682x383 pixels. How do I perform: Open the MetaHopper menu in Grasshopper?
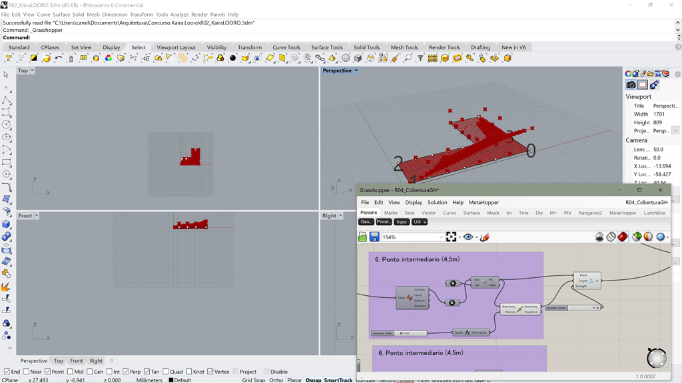click(484, 202)
